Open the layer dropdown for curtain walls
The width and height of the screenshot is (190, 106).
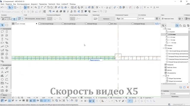(x=35, y=19)
